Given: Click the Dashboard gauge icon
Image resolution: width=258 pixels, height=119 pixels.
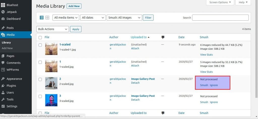Looking at the screenshot, I should pyautogui.click(x=3, y=19).
